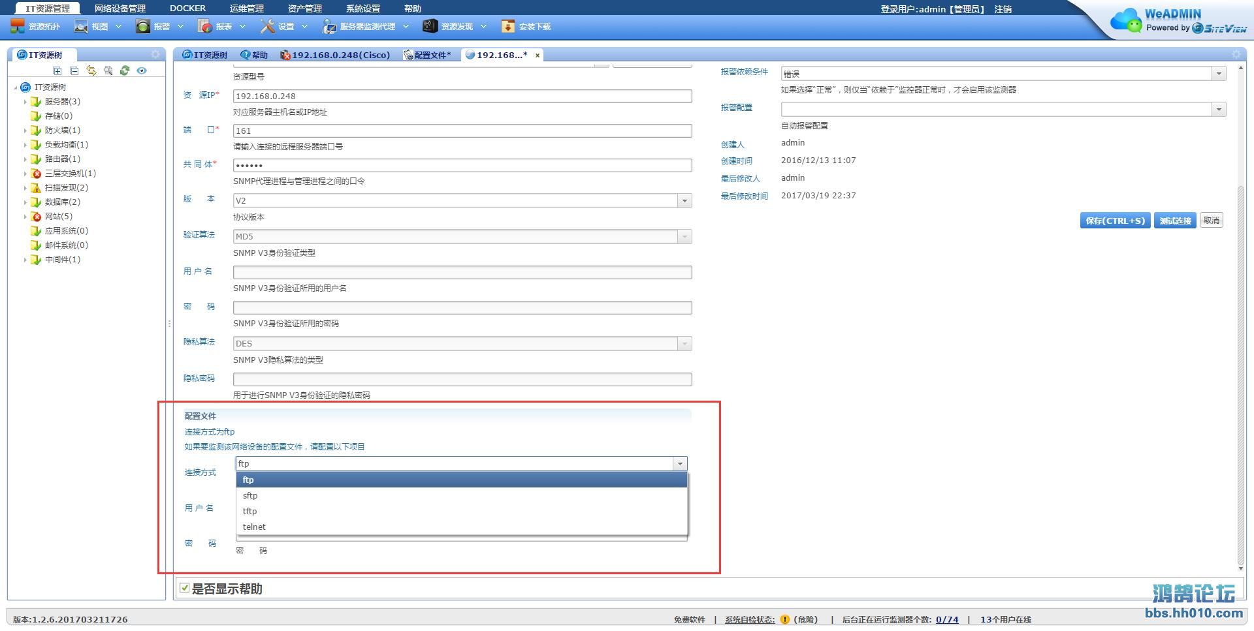
Task: Click the SNMP V3 用户名 input field
Action: (462, 272)
